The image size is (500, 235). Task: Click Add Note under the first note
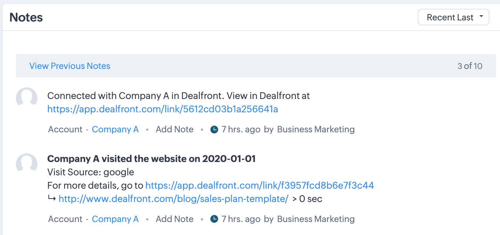[x=174, y=129]
